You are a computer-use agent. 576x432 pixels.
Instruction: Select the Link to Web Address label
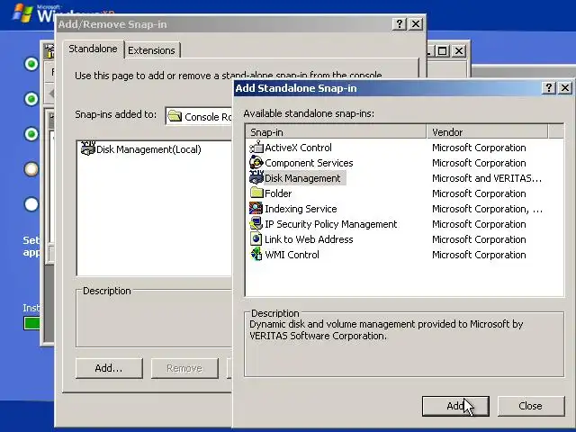tap(309, 239)
